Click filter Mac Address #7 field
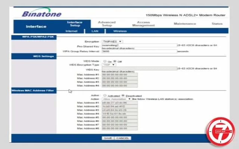The image size is (239, 149). click(119, 125)
